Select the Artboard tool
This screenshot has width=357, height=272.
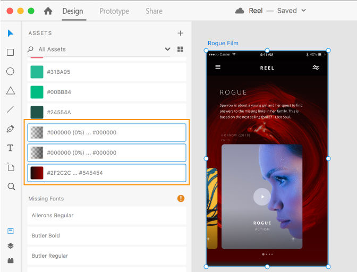pyautogui.click(x=10, y=167)
